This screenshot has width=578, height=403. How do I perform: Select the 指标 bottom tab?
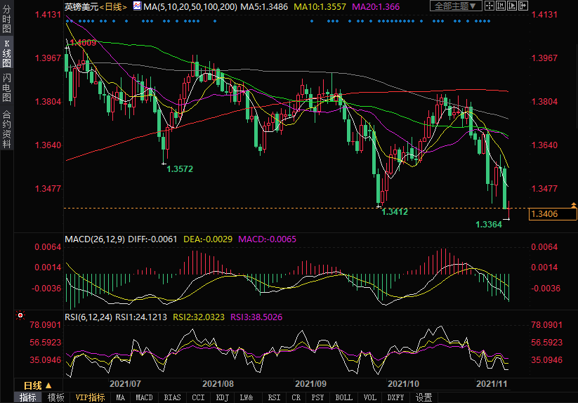click(27, 397)
